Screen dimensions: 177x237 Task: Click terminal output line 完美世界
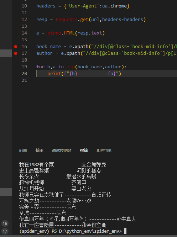tap(48, 207)
